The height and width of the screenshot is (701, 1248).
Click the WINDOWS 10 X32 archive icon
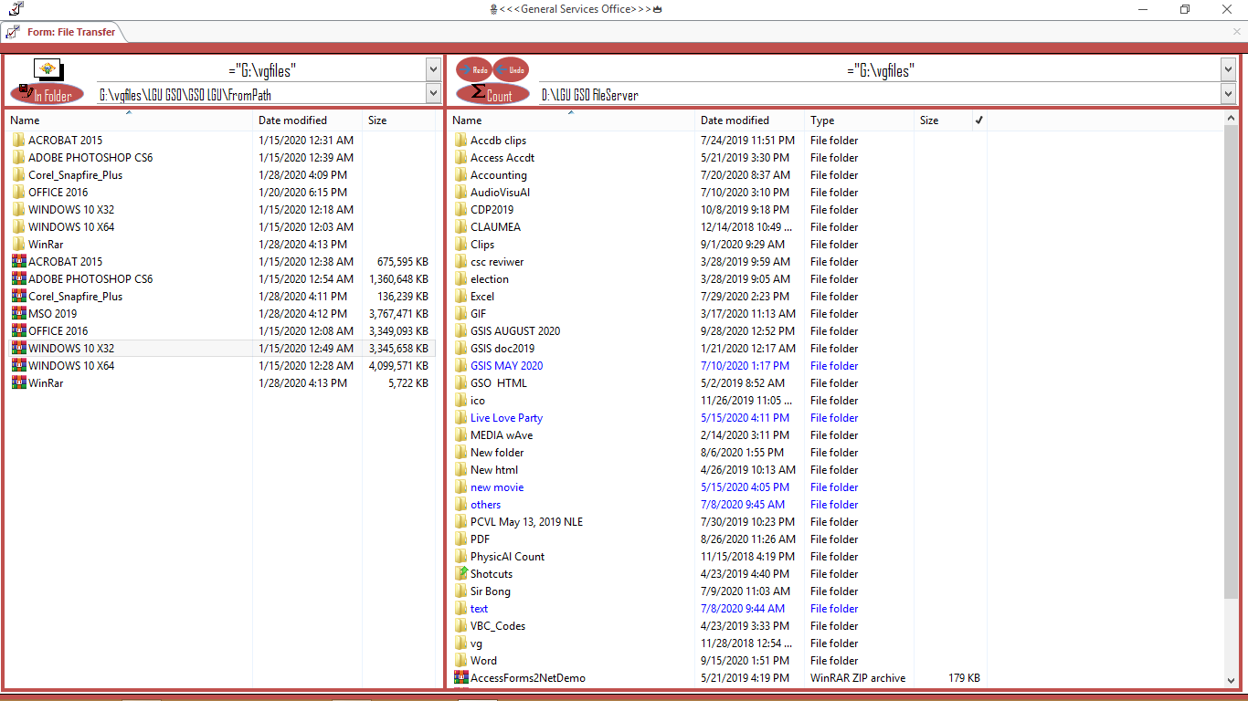(18, 349)
